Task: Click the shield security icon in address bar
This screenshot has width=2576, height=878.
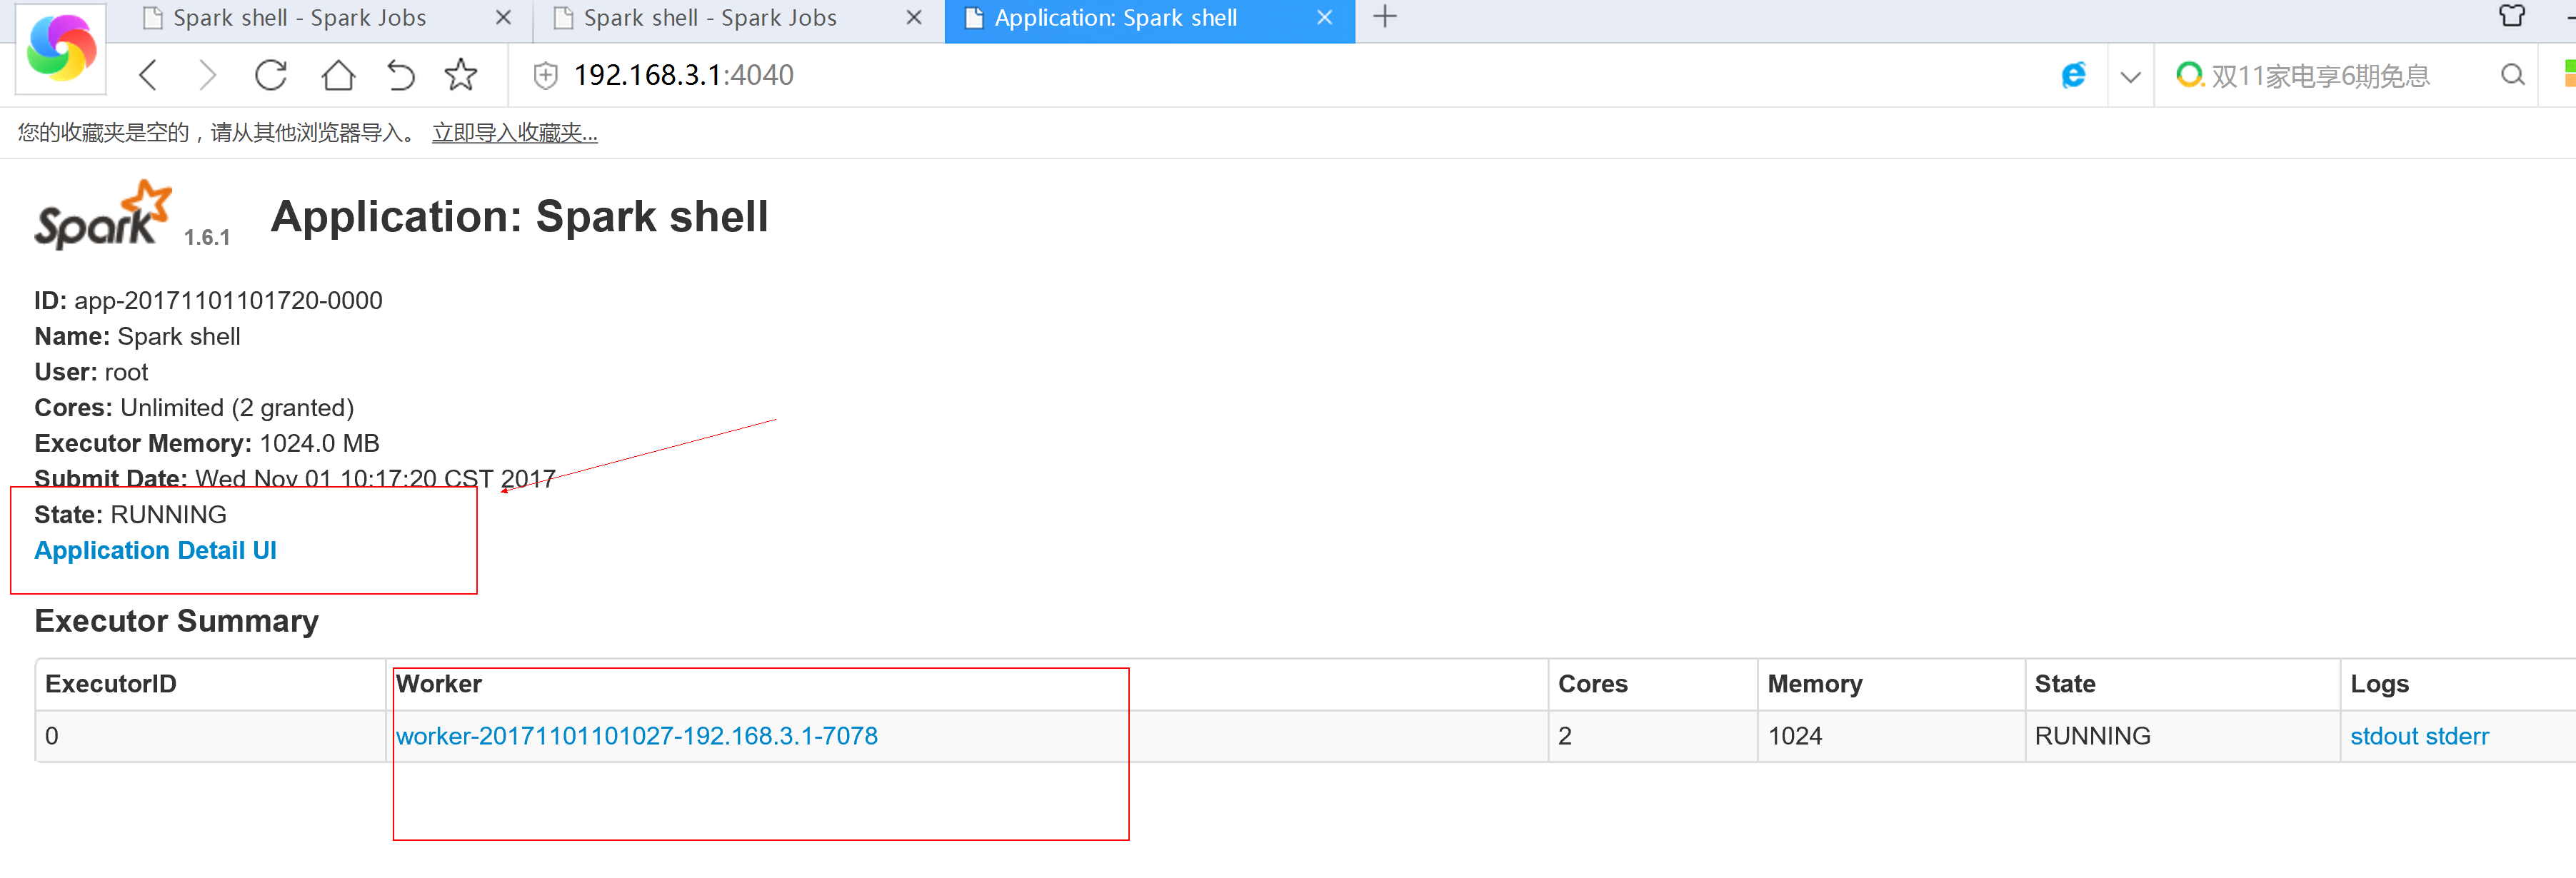Action: pyautogui.click(x=545, y=75)
